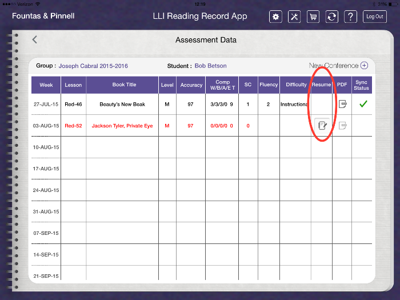Viewport: 400px width, 300px height.
Task: Select the student name Bob Betson
Action: (x=210, y=66)
